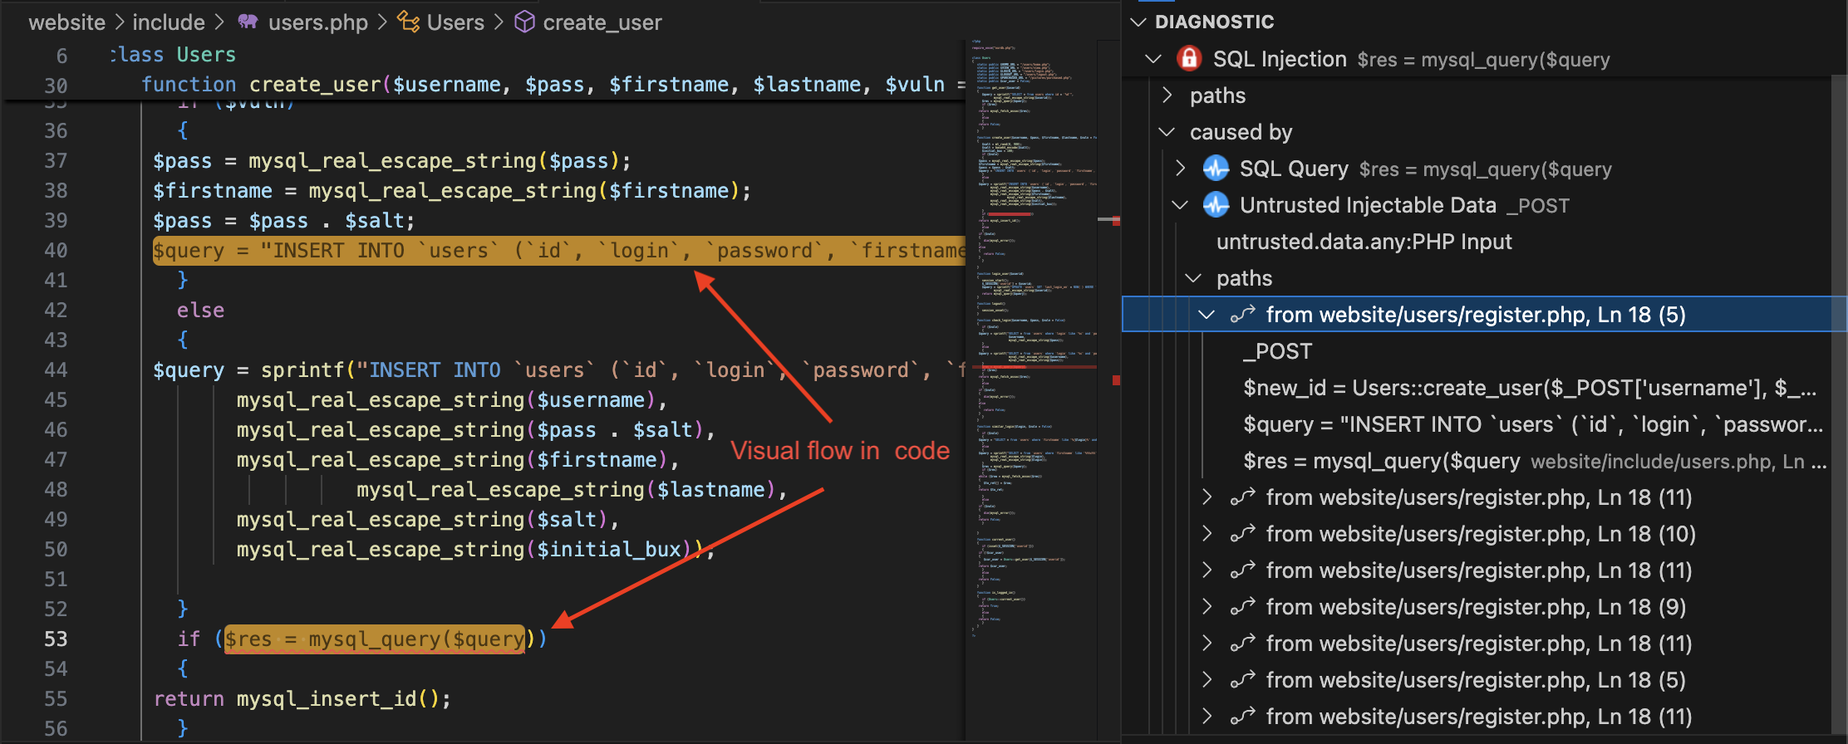
Task: Click the red lock SQL Injection icon
Action: (x=1189, y=59)
